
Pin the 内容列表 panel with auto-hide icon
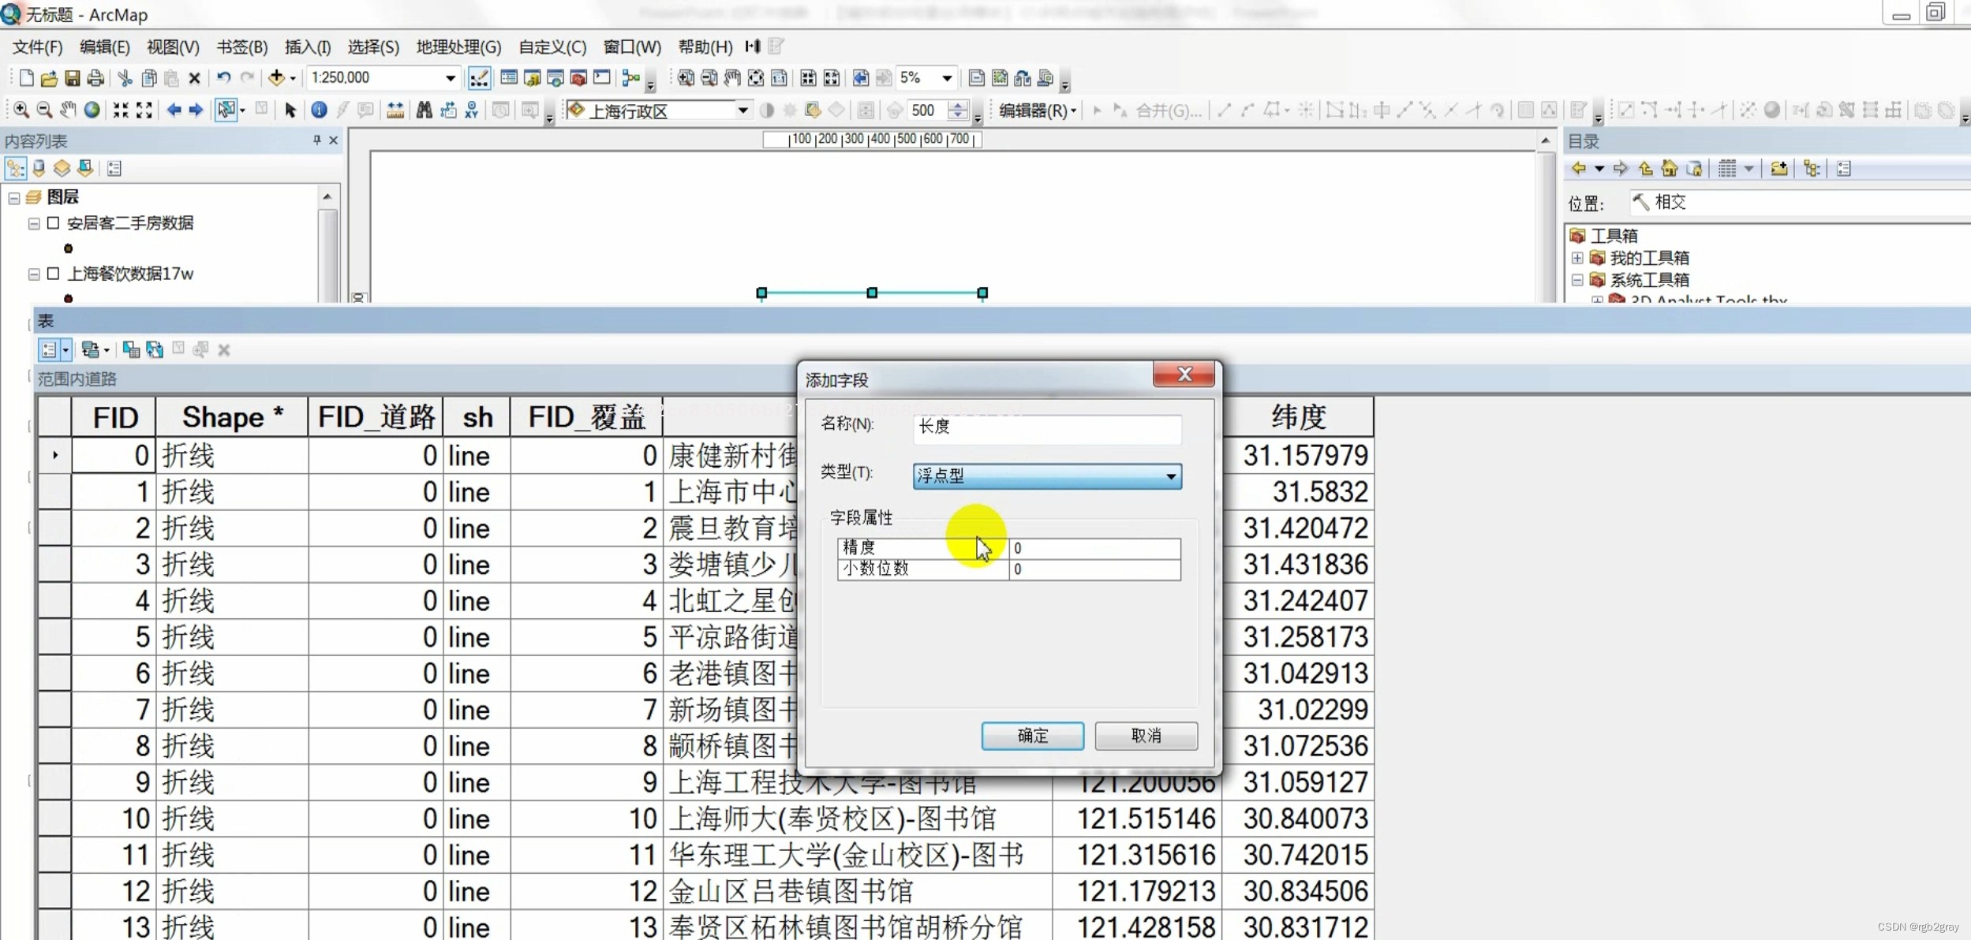pos(316,140)
